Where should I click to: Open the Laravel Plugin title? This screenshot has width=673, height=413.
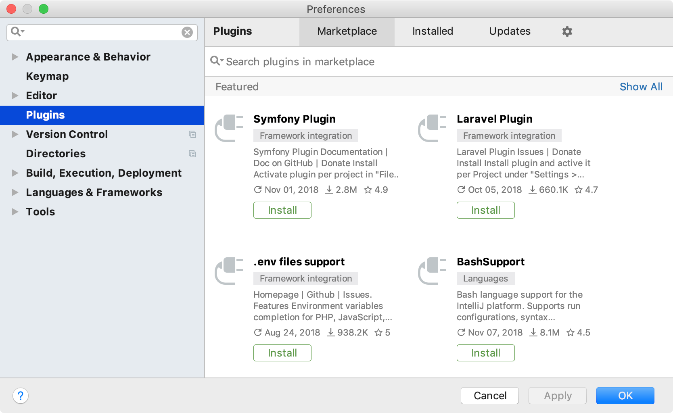pos(495,119)
